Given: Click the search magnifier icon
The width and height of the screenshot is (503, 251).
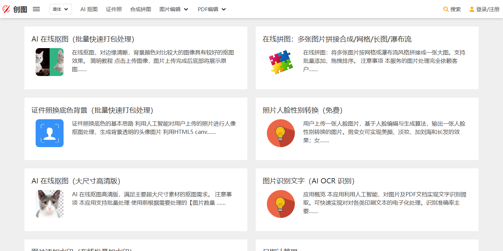Looking at the screenshot, I should pos(446,9).
